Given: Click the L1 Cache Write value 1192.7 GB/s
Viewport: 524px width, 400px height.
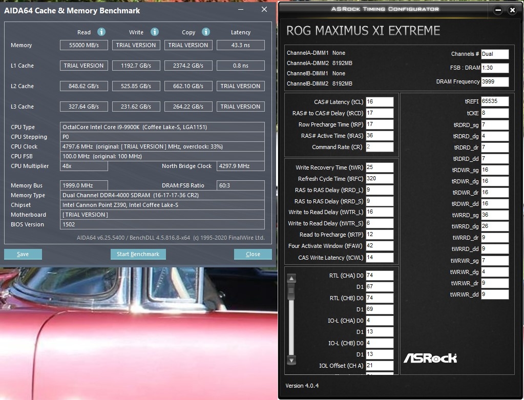Looking at the screenshot, I should pyautogui.click(x=136, y=66).
